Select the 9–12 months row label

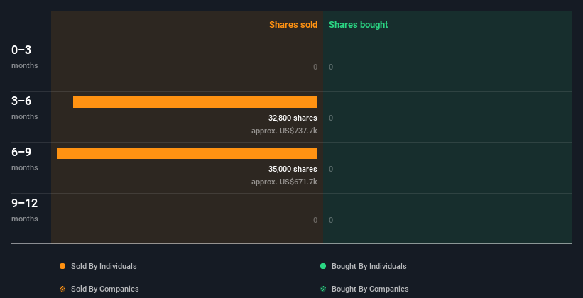(x=25, y=209)
